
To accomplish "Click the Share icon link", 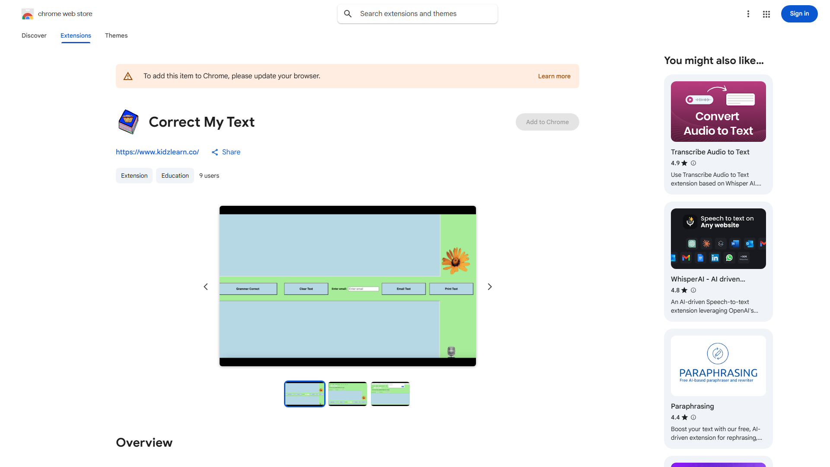I will point(215,152).
